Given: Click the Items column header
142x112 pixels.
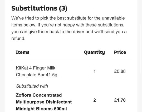Looking at the screenshot, I should click(23, 52).
